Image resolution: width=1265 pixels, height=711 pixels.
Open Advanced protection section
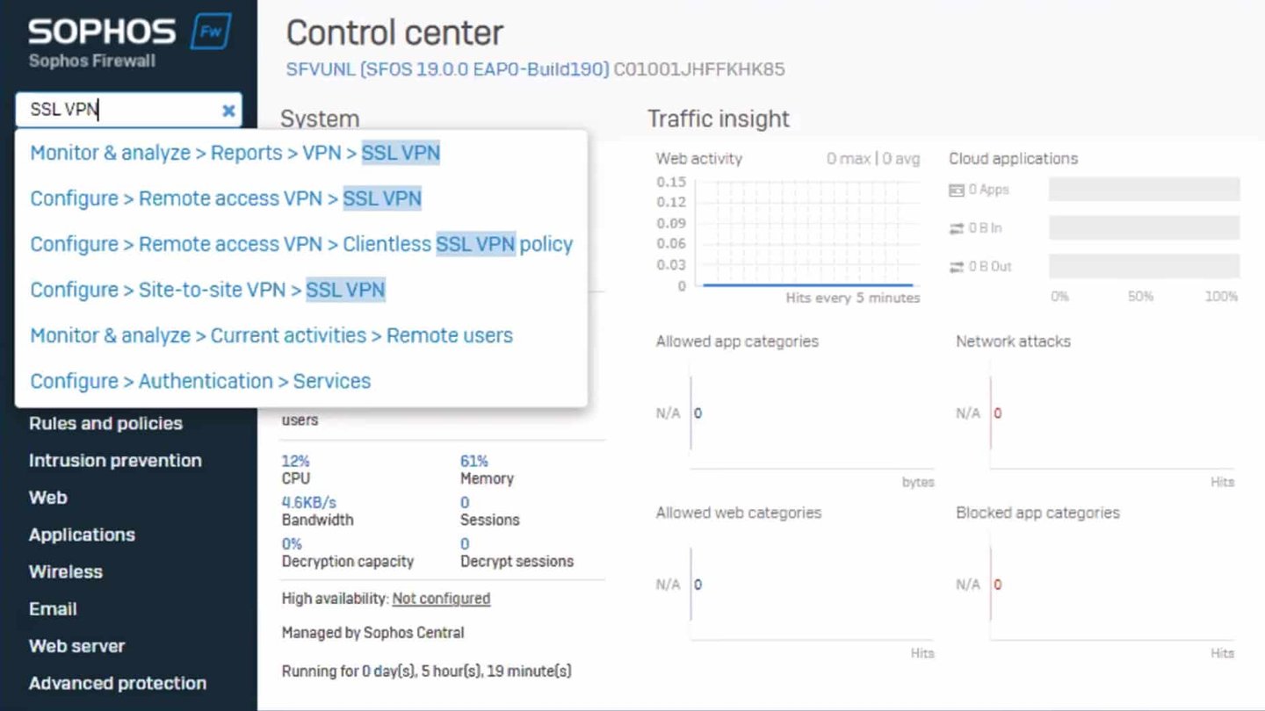(x=118, y=683)
